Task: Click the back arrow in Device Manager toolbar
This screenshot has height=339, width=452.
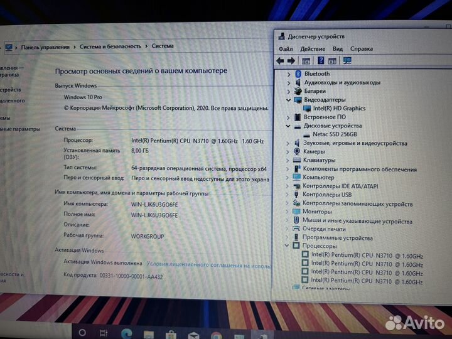Action: coord(280,61)
